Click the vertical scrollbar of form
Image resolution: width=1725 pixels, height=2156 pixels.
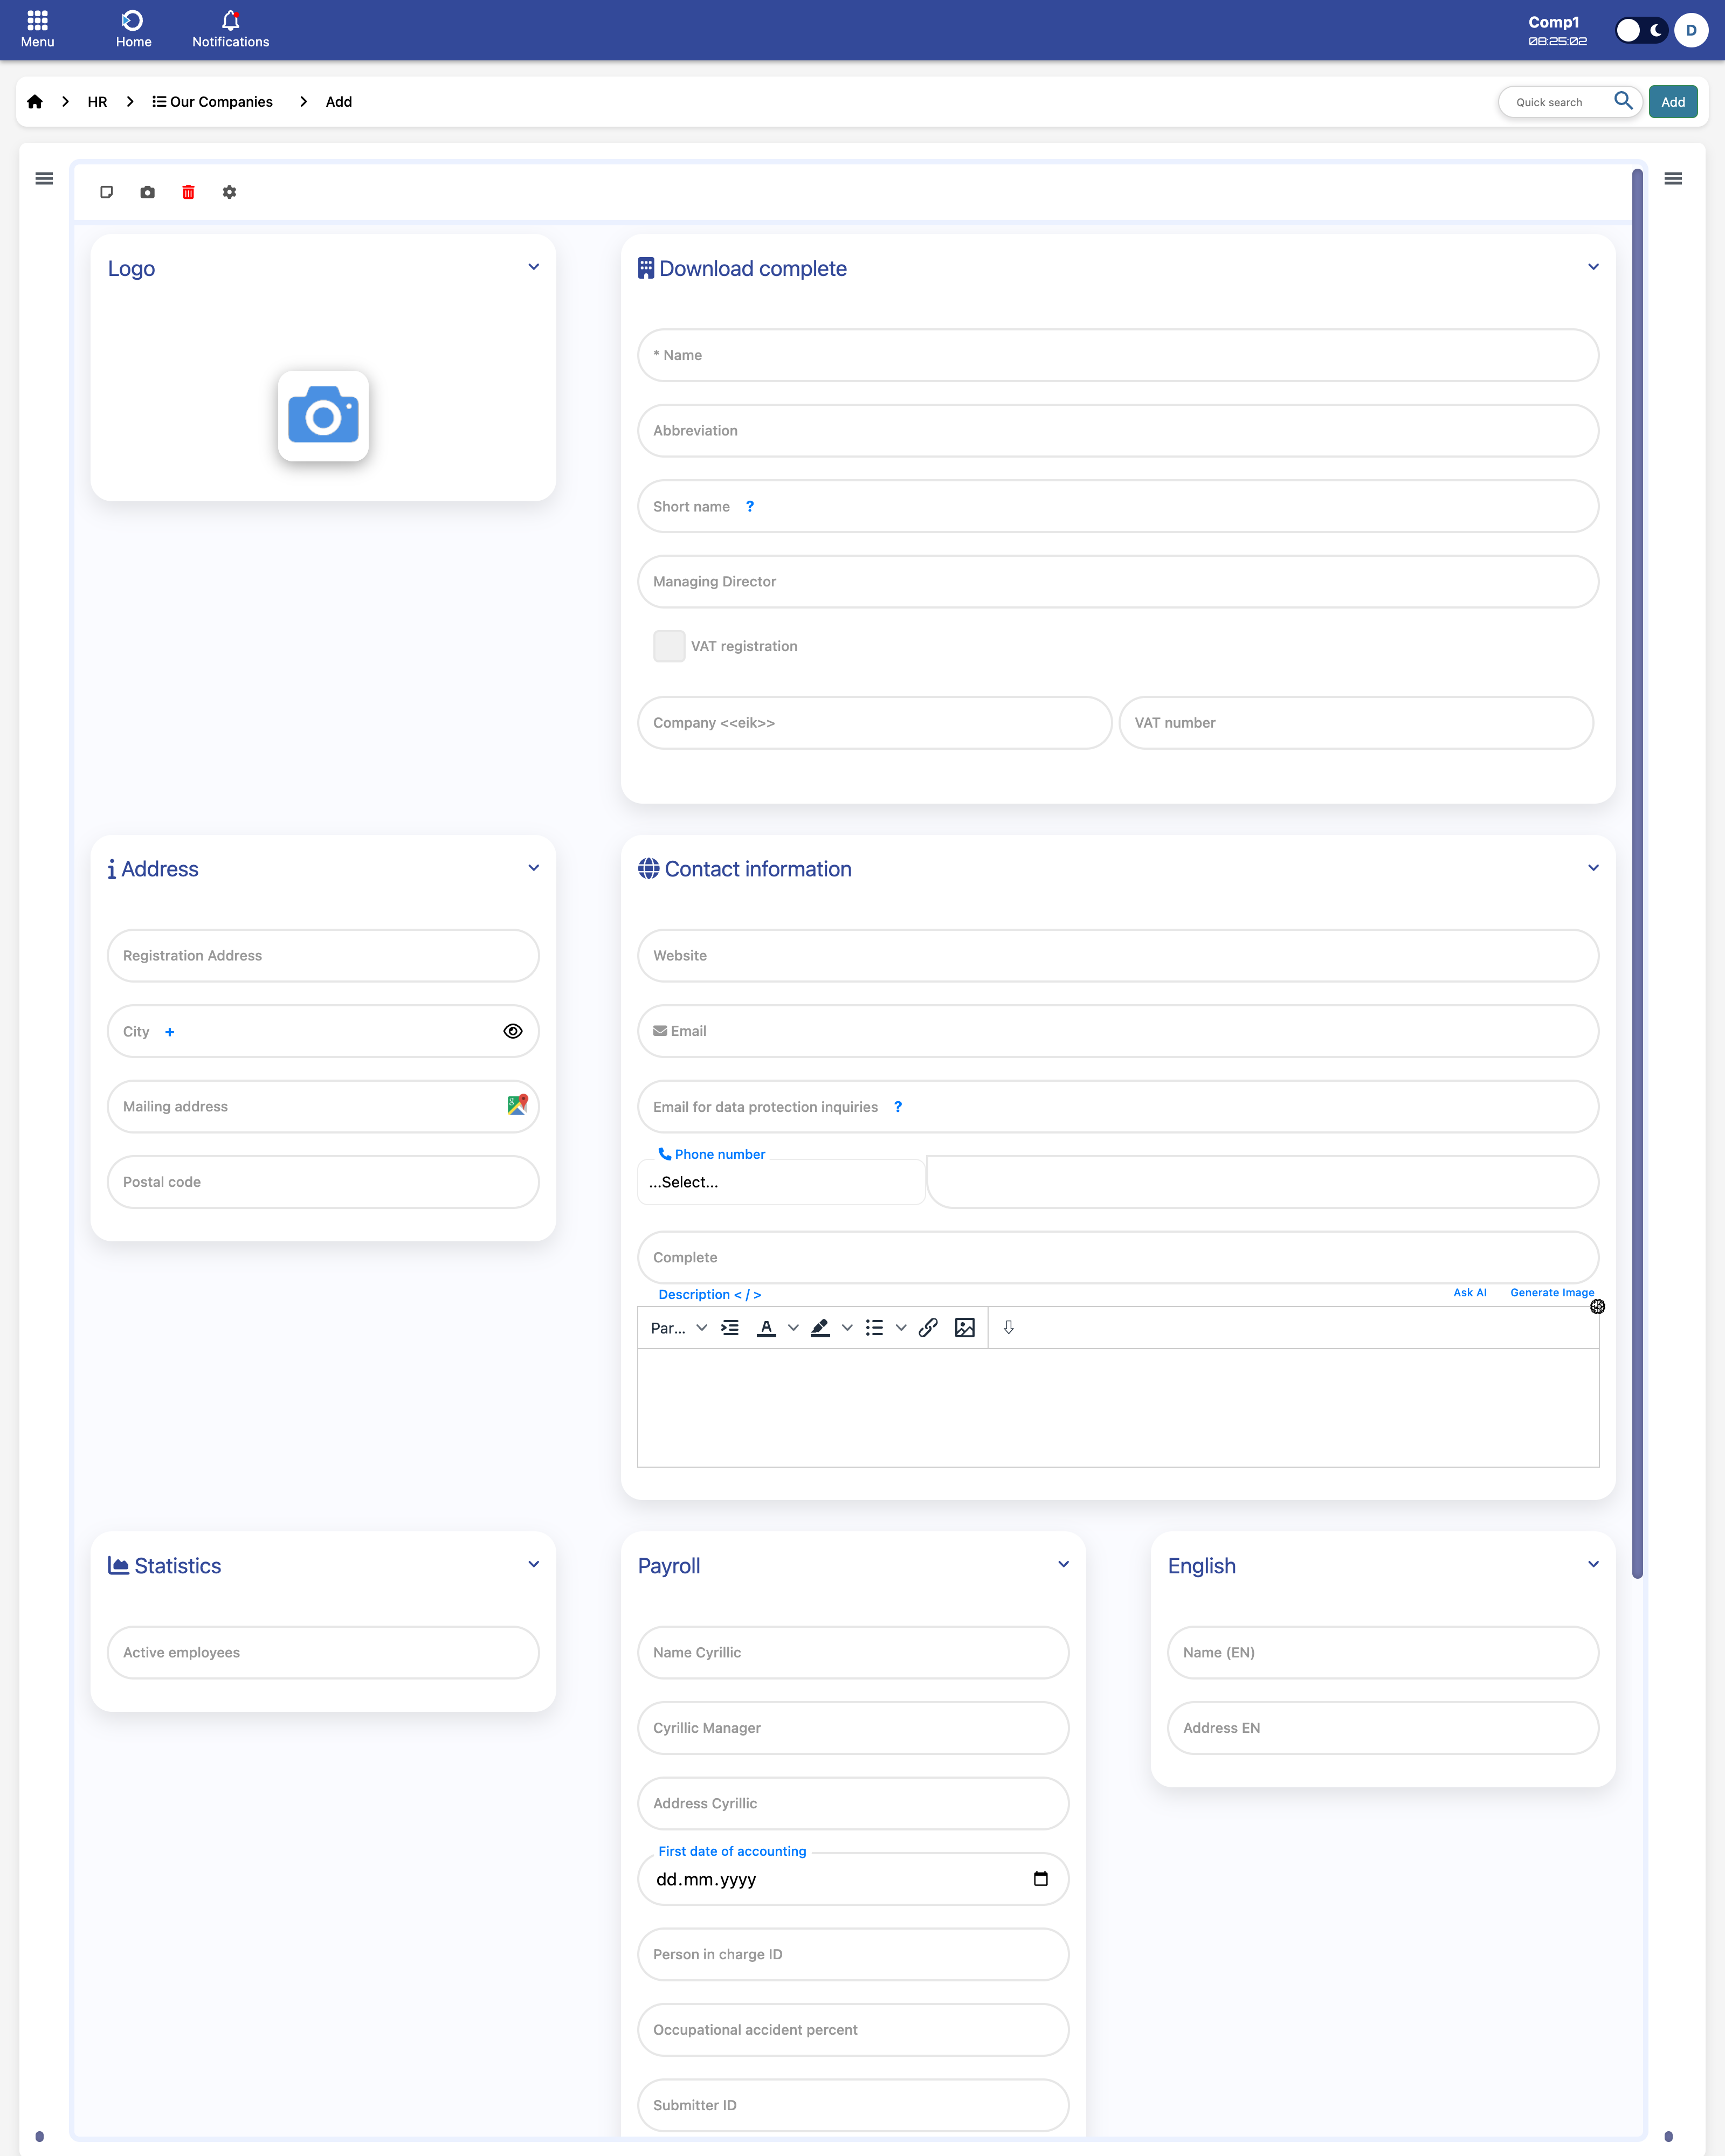coord(1637,873)
